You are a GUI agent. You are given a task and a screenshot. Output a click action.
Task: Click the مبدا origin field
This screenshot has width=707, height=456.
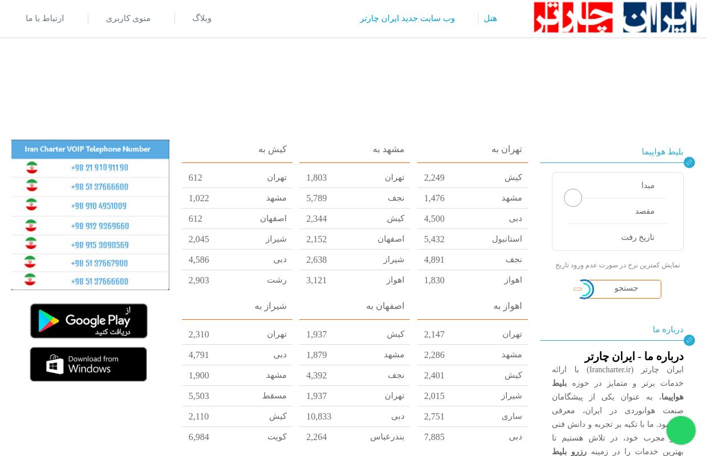(x=617, y=185)
